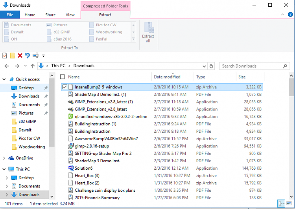Viewport: 295px width, 209px height.
Task: Refresh the Downloads folder view
Action: (211, 66)
